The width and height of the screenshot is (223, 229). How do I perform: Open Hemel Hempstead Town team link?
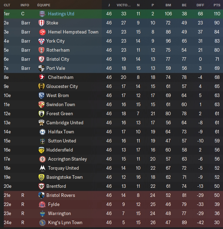pyautogui.click(x=73, y=32)
